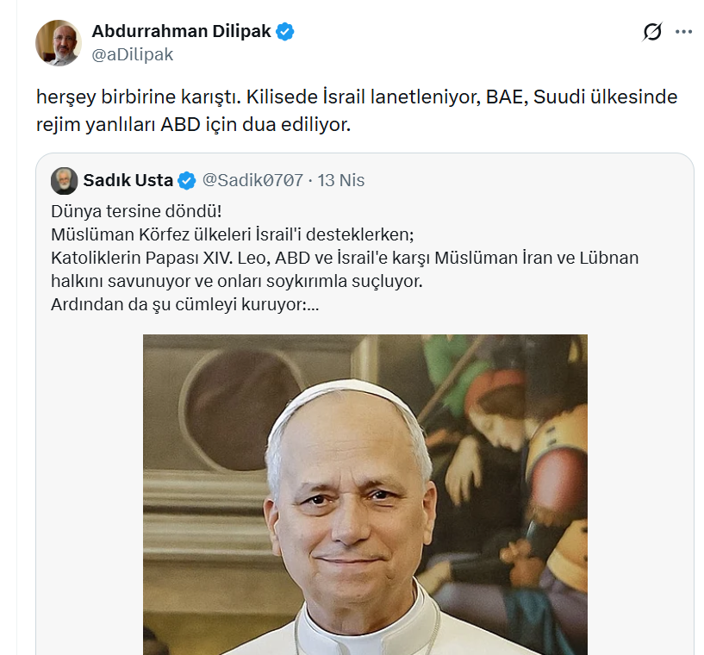Open the Pope photo in quoted post

point(365,495)
